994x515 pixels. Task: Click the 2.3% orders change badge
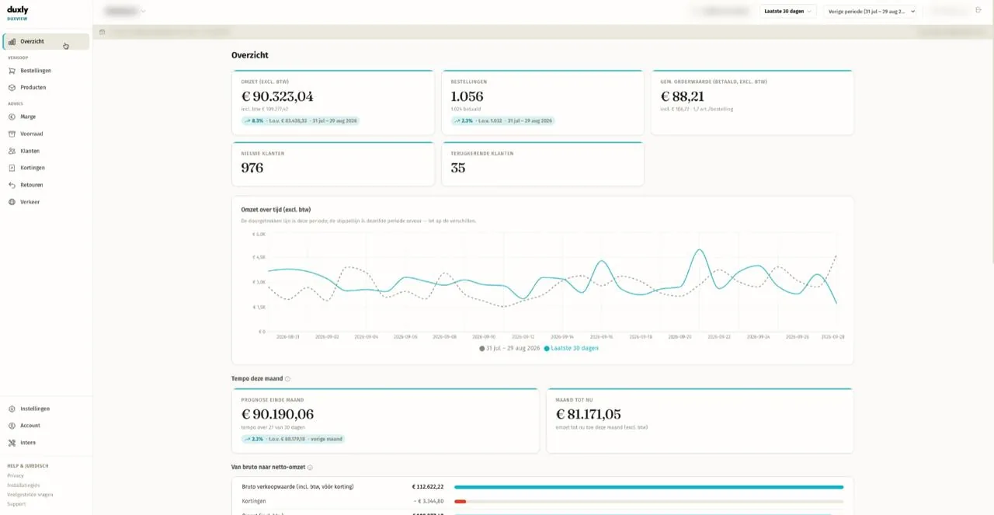coord(502,121)
